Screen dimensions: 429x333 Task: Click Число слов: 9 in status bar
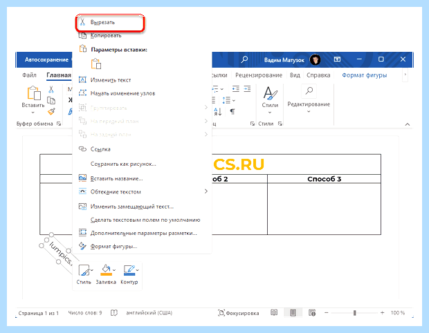point(85,313)
